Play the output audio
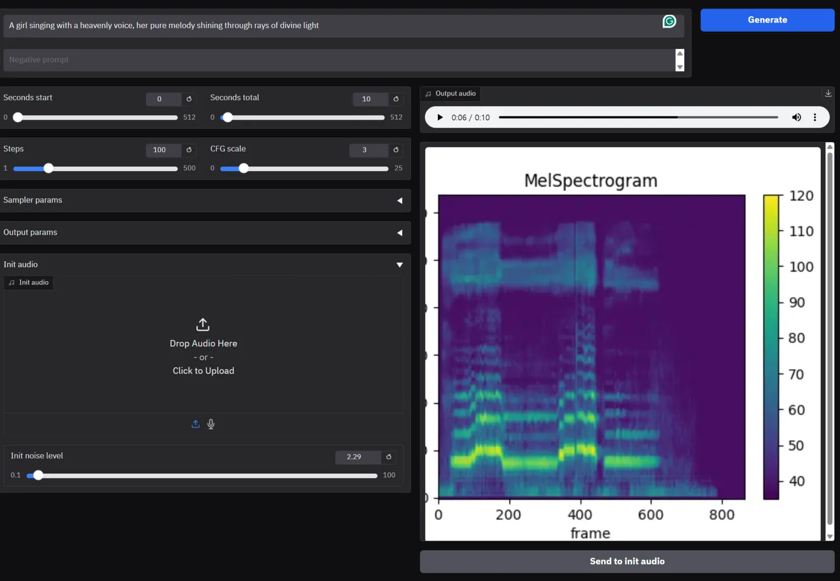 tap(440, 118)
